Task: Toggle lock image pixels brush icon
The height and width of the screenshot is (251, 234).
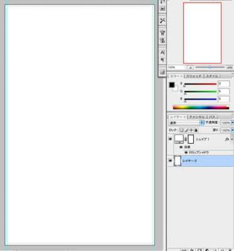Action: [x=186, y=130]
